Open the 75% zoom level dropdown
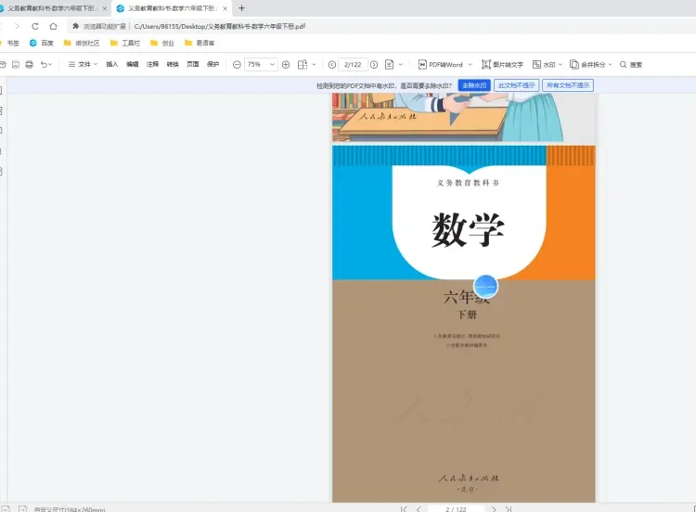The width and height of the screenshot is (696, 512). point(261,65)
